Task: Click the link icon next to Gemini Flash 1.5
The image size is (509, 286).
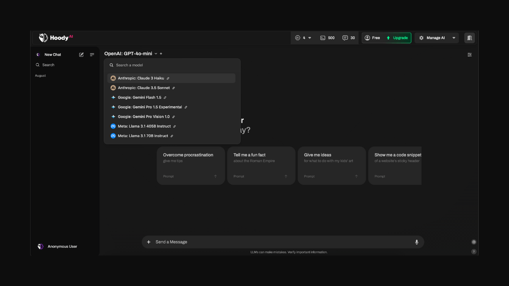Action: pos(165,97)
